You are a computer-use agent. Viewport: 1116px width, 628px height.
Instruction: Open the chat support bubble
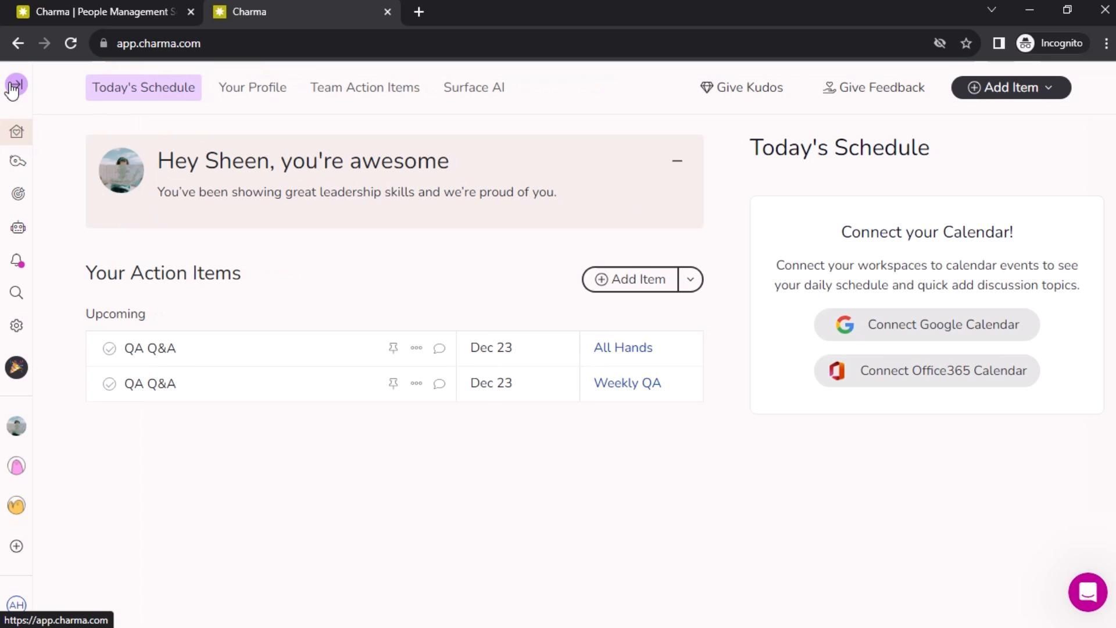click(x=1088, y=592)
